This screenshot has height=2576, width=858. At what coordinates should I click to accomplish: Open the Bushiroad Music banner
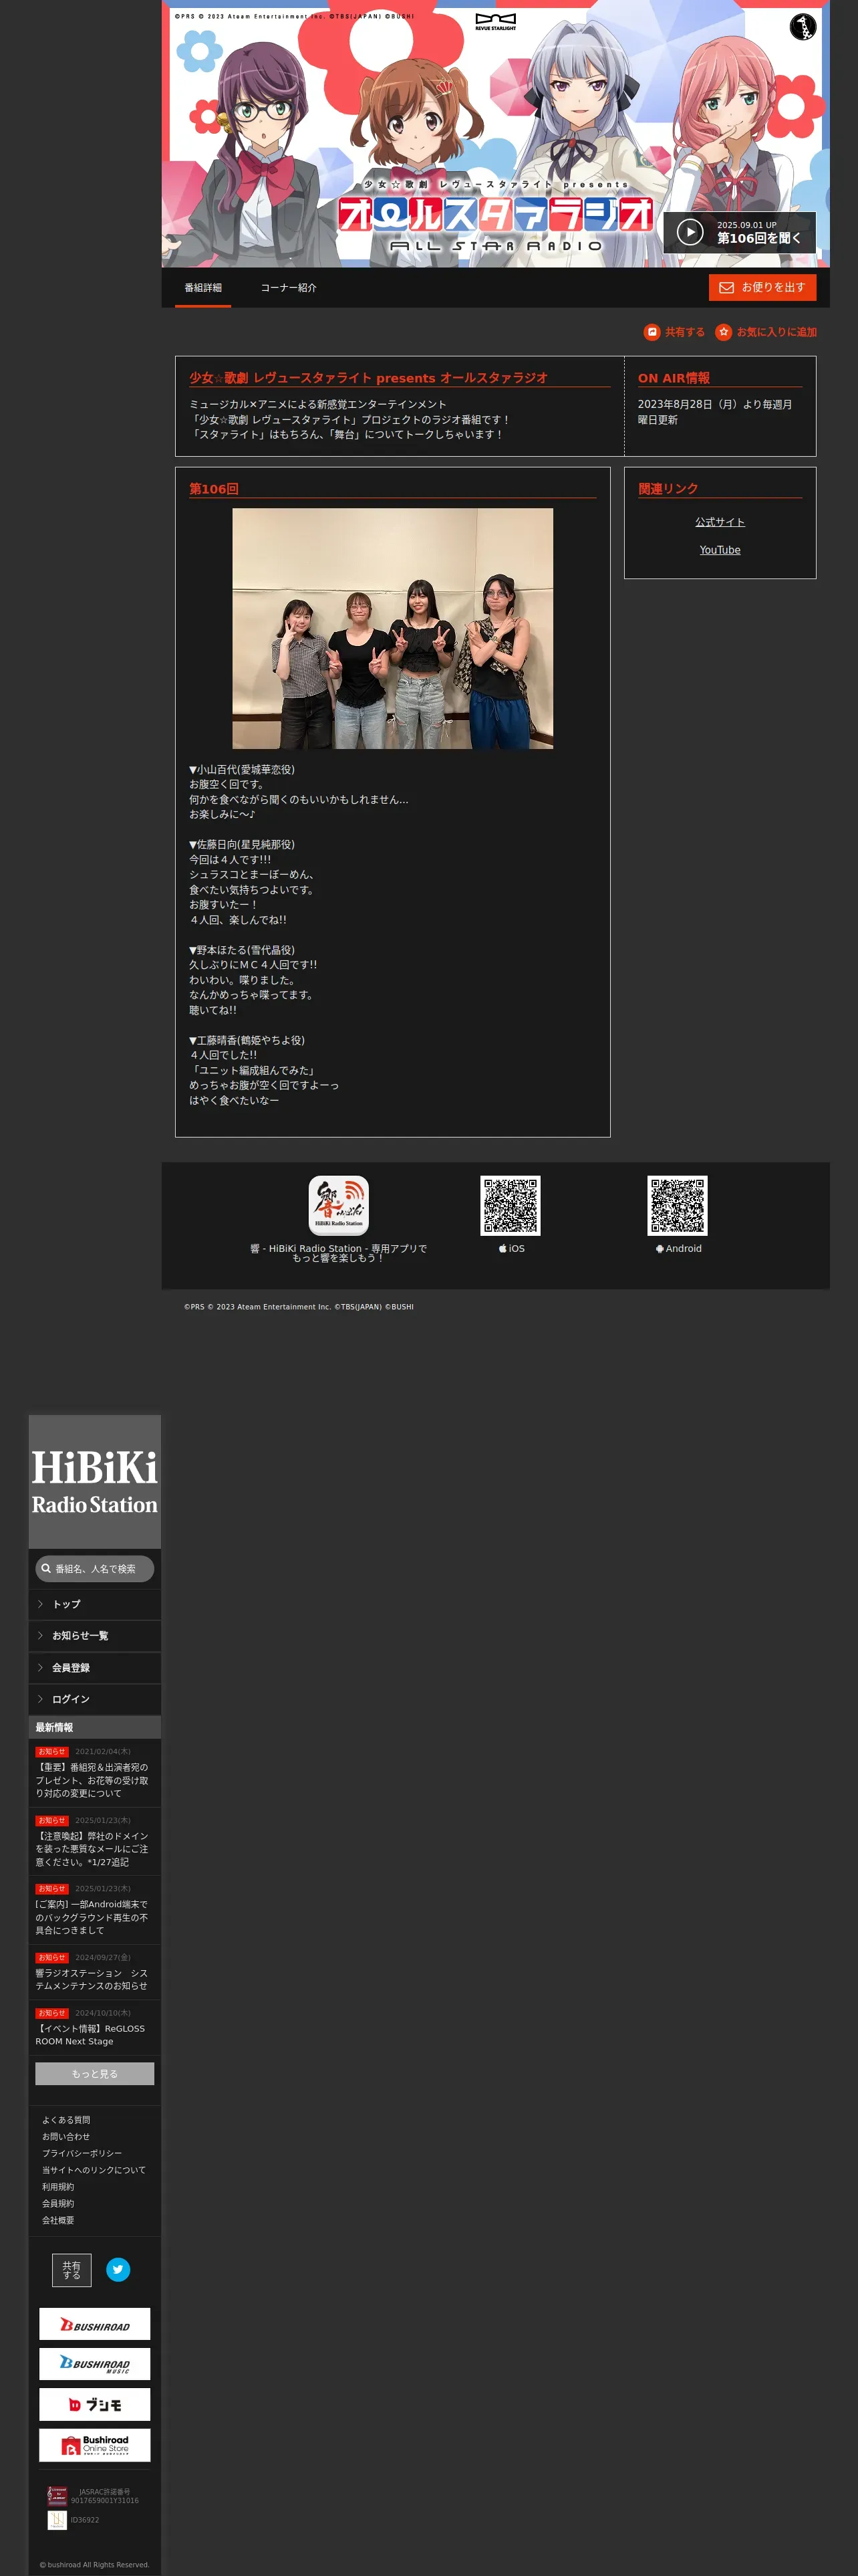click(95, 2364)
